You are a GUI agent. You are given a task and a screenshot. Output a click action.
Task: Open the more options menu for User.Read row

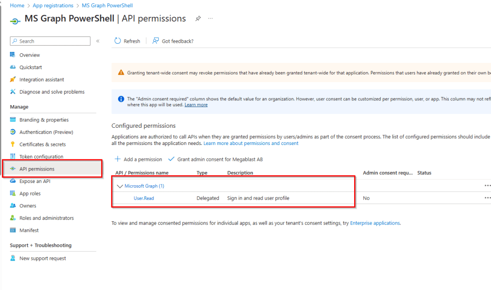coord(487,198)
